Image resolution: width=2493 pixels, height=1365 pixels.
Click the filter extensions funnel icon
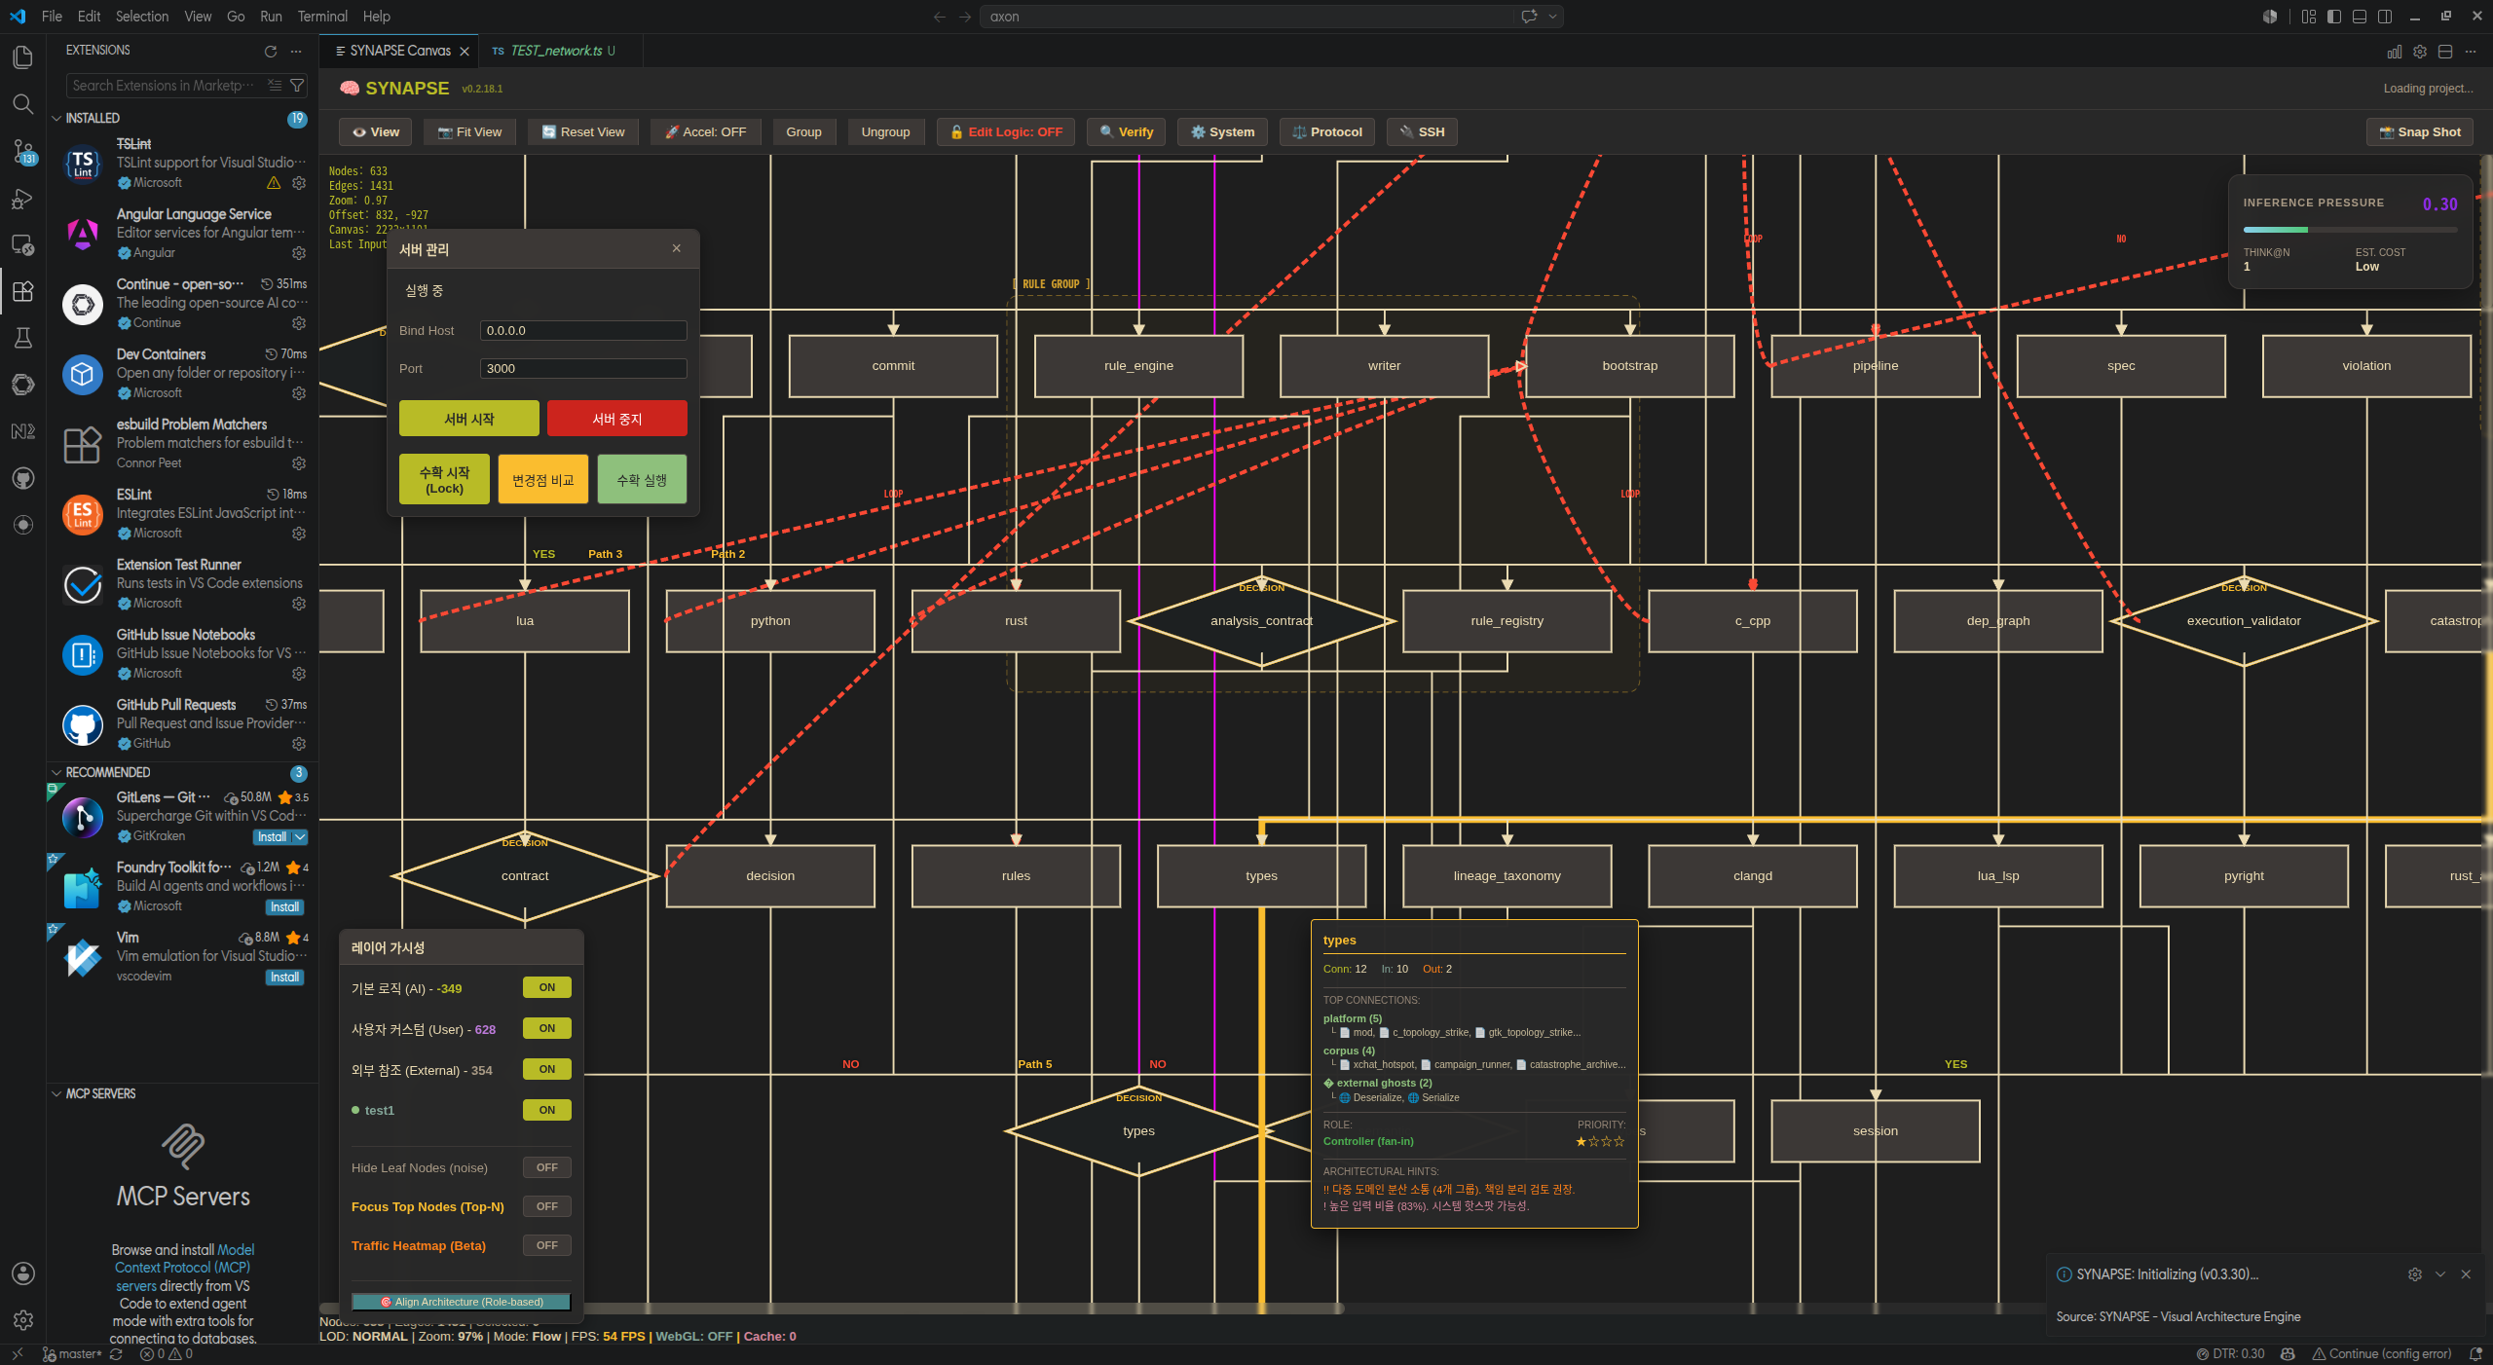pos(297,86)
